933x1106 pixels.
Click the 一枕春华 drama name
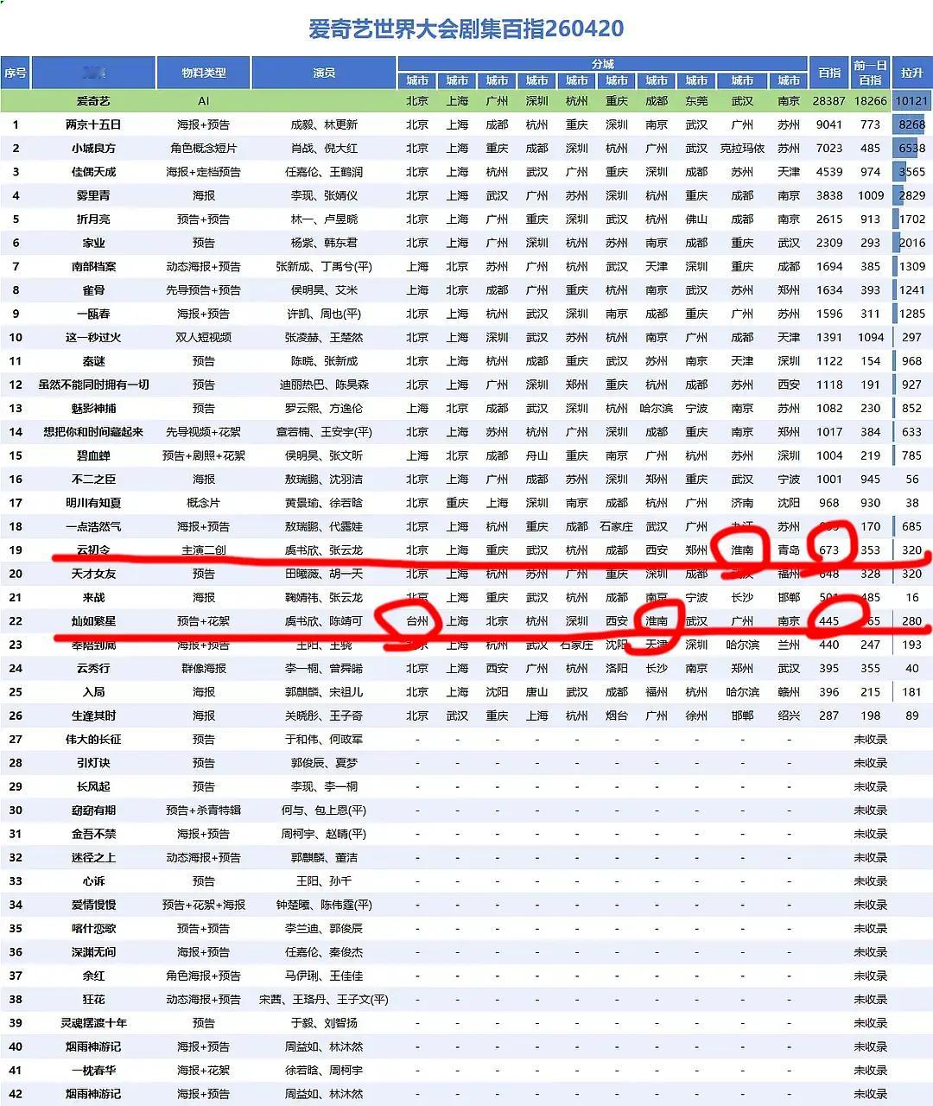93,1070
